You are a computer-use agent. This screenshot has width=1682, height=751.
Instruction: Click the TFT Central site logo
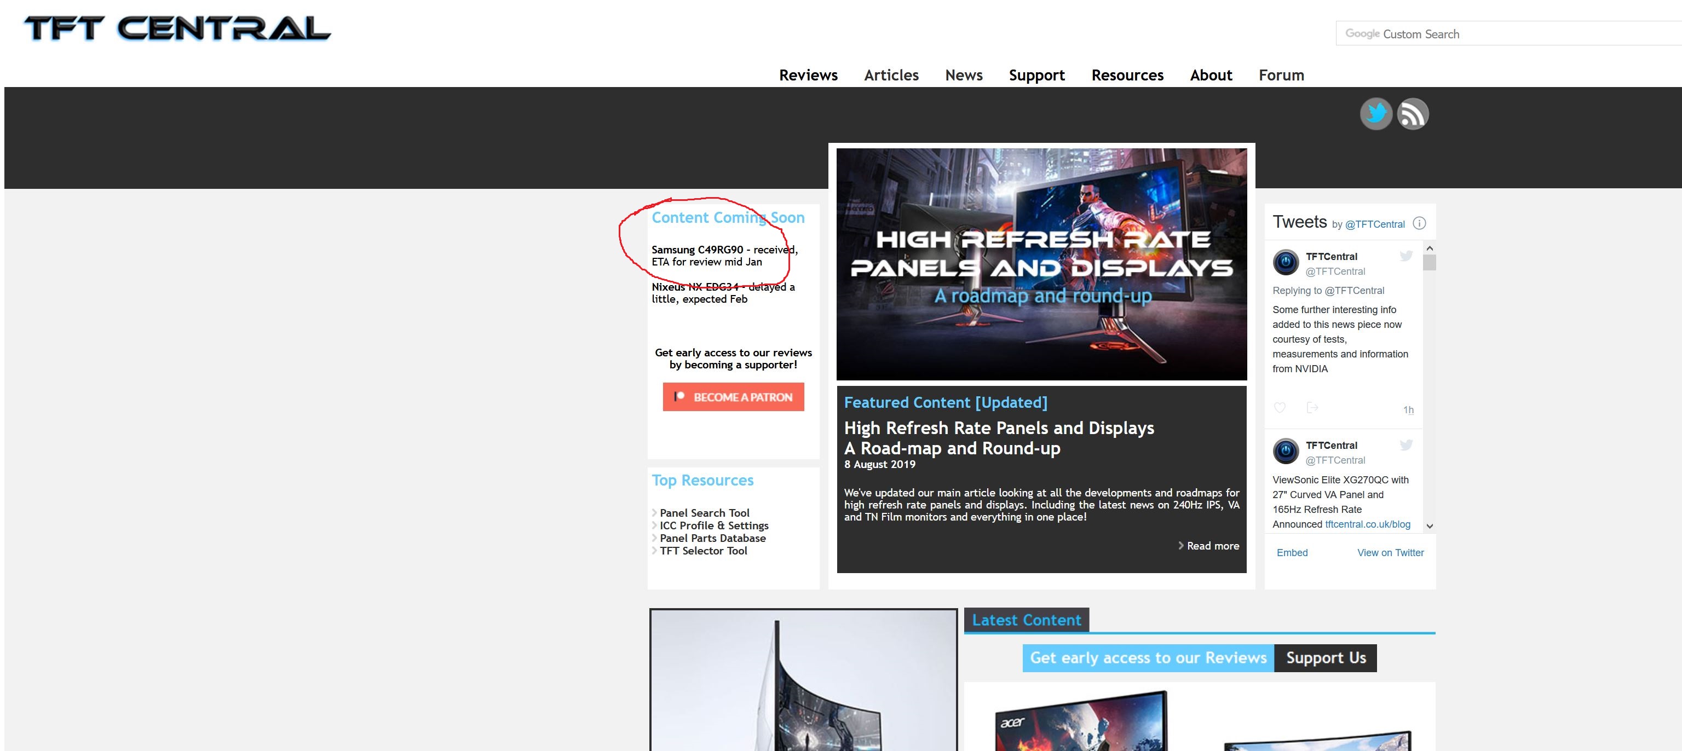tap(177, 28)
